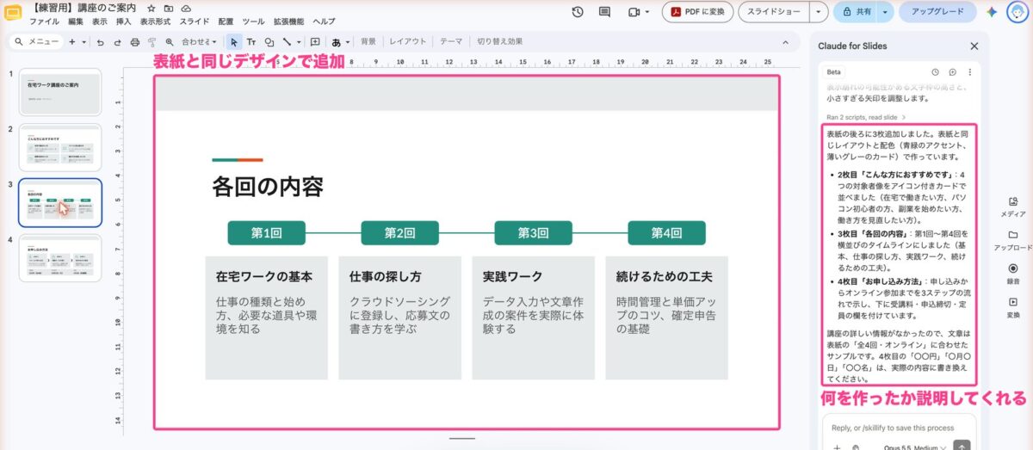Print the presentation via printer icon
The width and height of the screenshot is (1033, 450).
134,41
